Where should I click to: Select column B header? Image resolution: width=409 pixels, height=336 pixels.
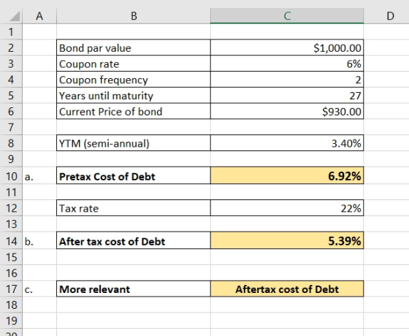pyautogui.click(x=134, y=16)
